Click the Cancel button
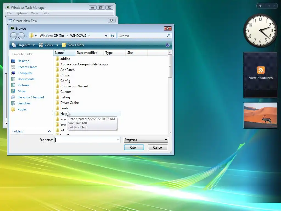281x211 pixels. [158, 148]
